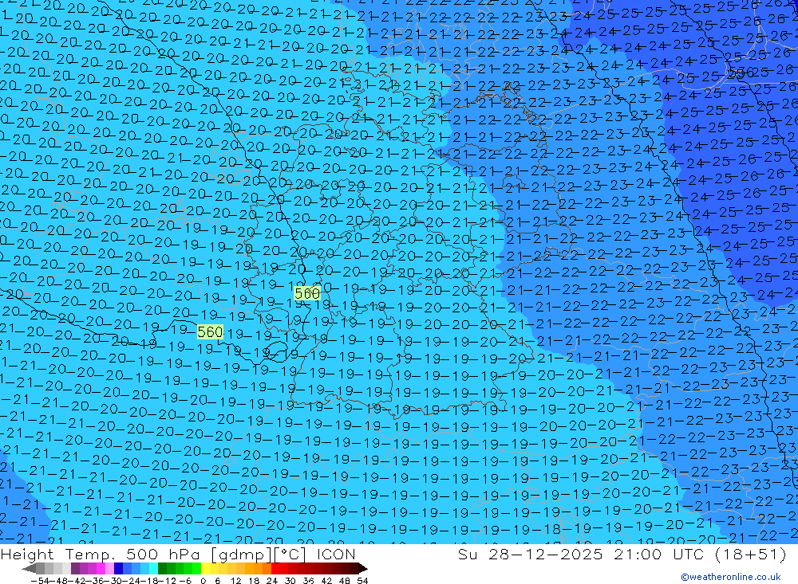The height and width of the screenshot is (584, 798).
Task: Pick the yellow legend swatch above 0
Action: pos(206,568)
